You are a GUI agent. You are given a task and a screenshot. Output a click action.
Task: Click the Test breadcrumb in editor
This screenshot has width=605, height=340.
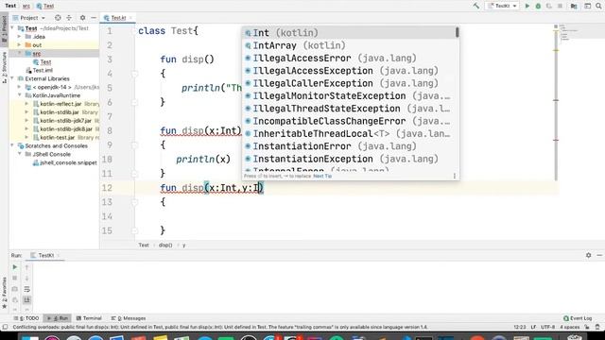(144, 246)
